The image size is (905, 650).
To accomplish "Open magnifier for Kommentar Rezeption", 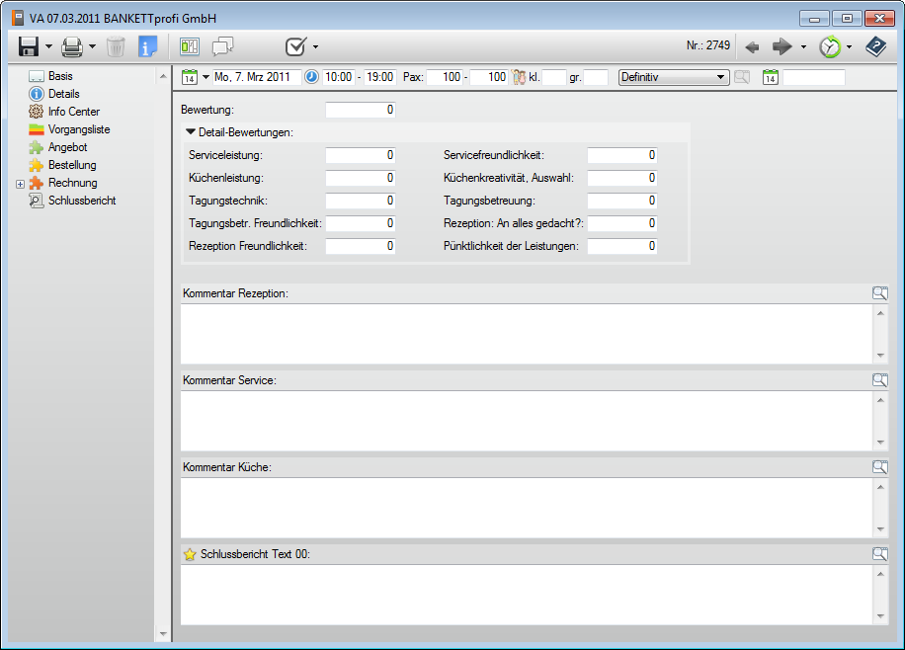I will point(879,293).
